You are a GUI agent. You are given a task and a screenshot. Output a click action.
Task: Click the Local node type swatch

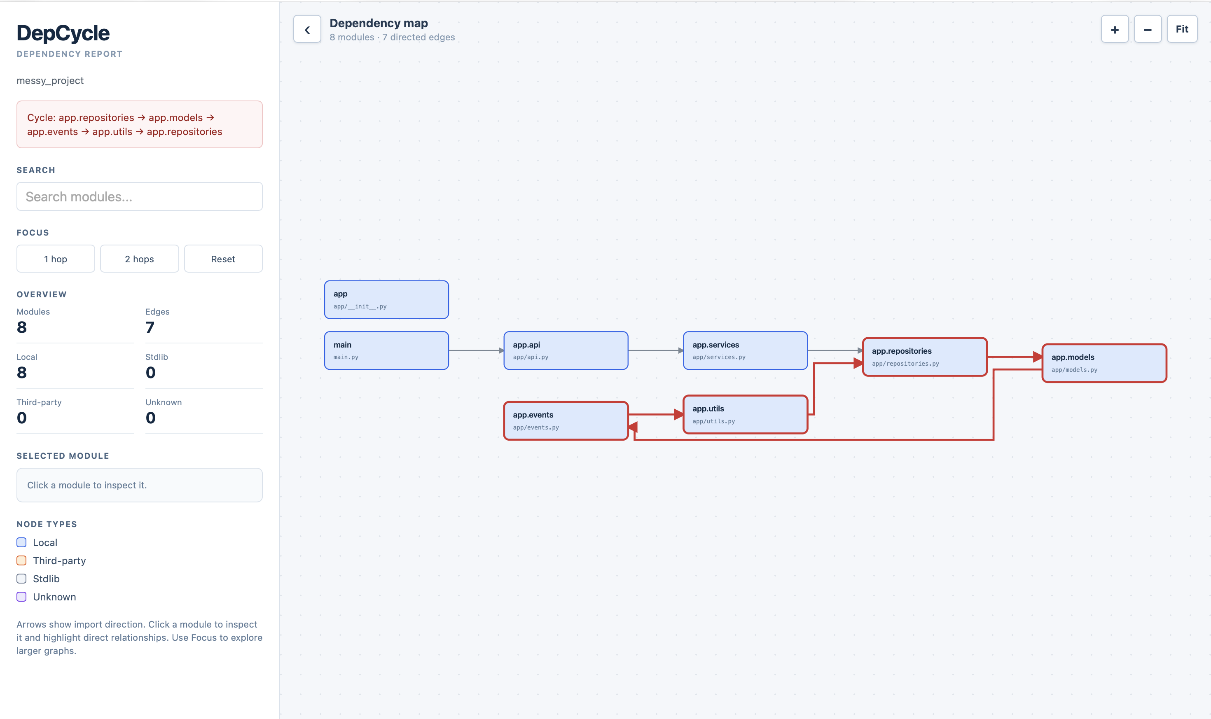click(21, 542)
